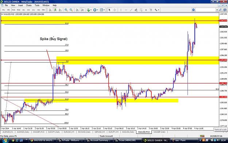The height and width of the screenshot is (143, 228).
Task: Select the crosshair tool
Action: click(x=115, y=10)
